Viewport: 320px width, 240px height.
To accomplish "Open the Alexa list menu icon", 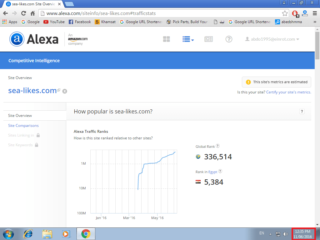I will [x=188, y=39].
